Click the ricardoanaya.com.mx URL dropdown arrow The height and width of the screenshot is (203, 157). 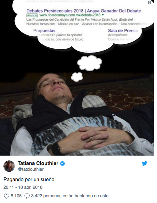tap(103, 15)
